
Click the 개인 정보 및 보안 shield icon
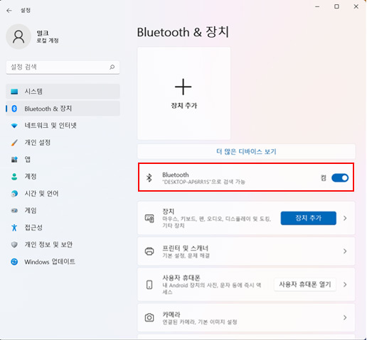pyautogui.click(x=14, y=245)
